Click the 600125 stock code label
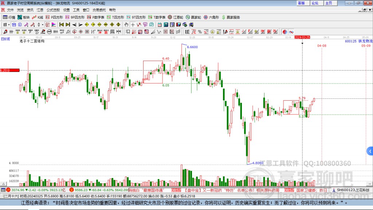Screen dimensions: 373x210 (351, 41)
